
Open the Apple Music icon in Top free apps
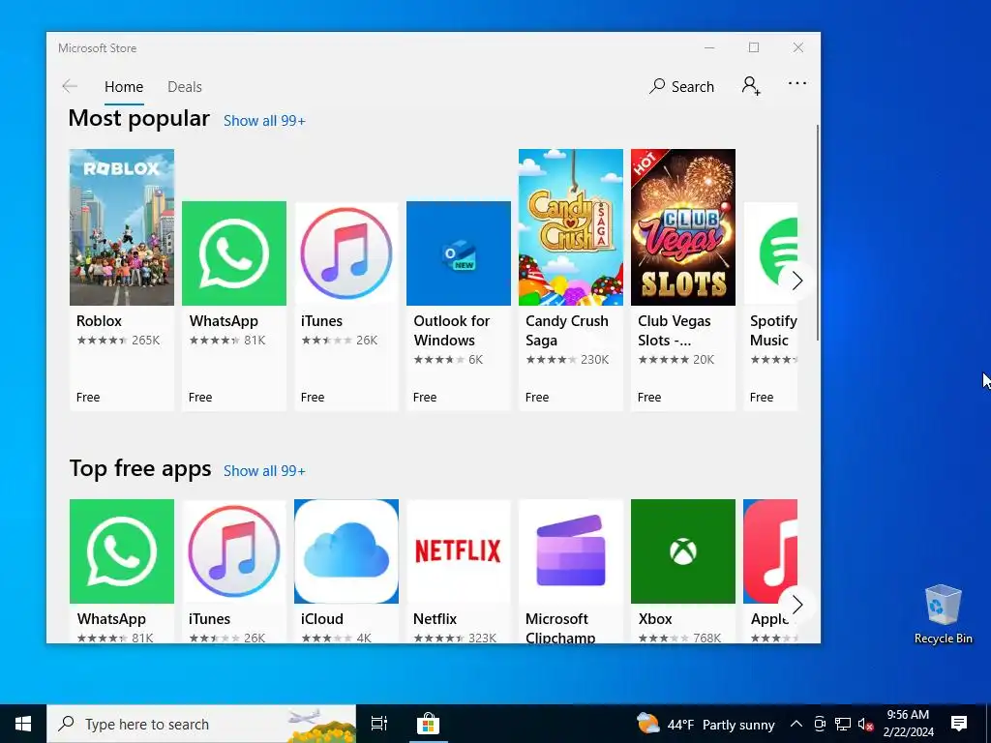click(x=770, y=551)
